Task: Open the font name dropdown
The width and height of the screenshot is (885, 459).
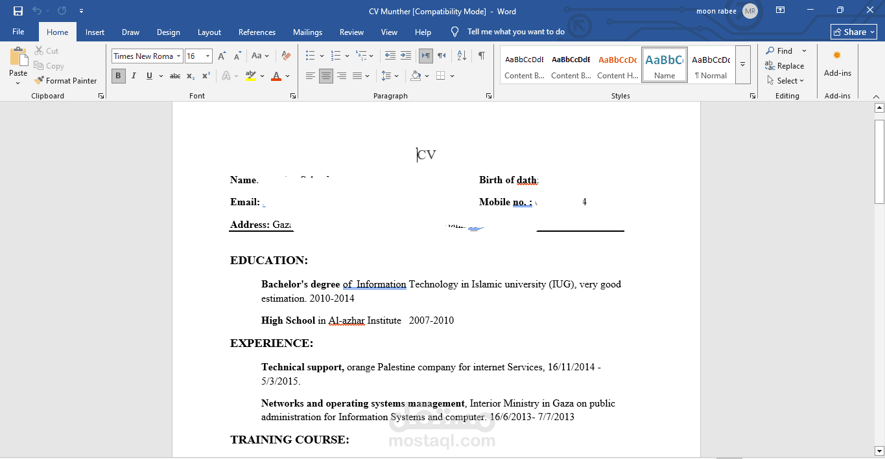Action: point(180,56)
